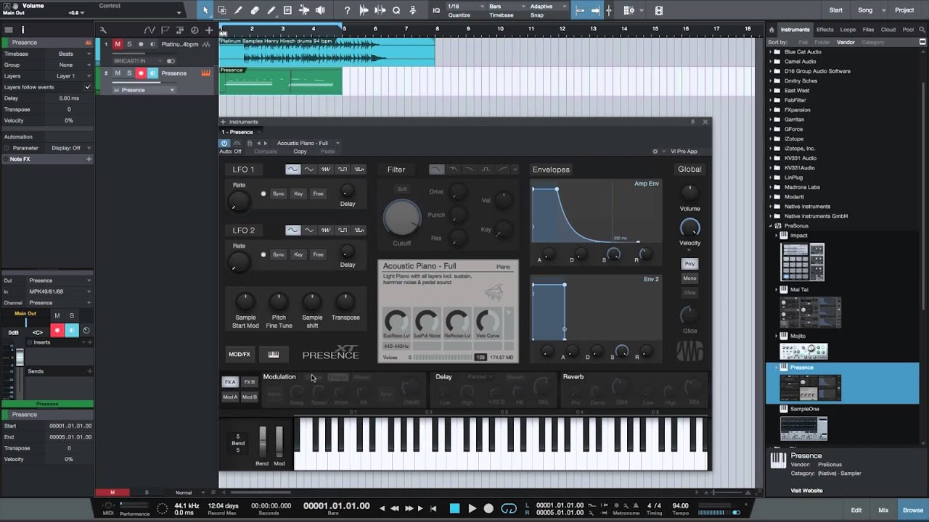
Task: Select the Range tool
Action: pos(221,10)
